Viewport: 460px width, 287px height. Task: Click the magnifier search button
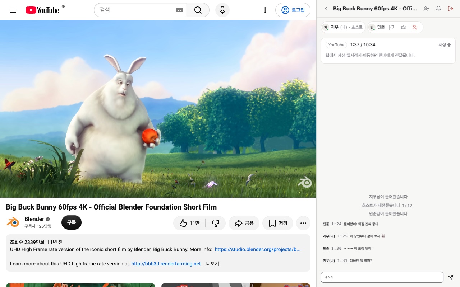point(198,10)
